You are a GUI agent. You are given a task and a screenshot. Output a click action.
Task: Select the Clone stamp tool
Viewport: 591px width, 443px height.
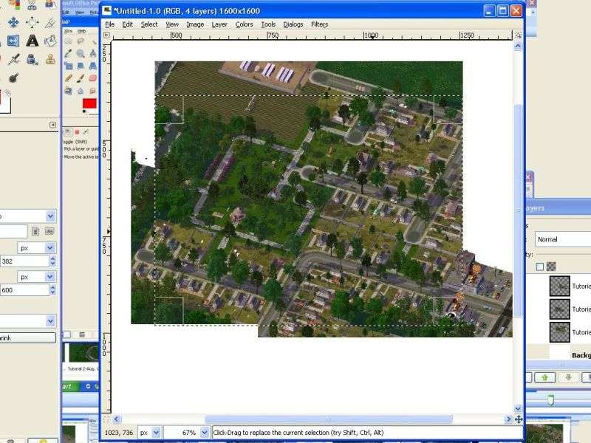51,59
